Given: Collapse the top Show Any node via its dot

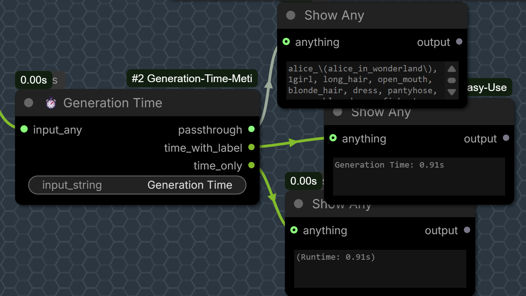Looking at the screenshot, I should [x=291, y=15].
